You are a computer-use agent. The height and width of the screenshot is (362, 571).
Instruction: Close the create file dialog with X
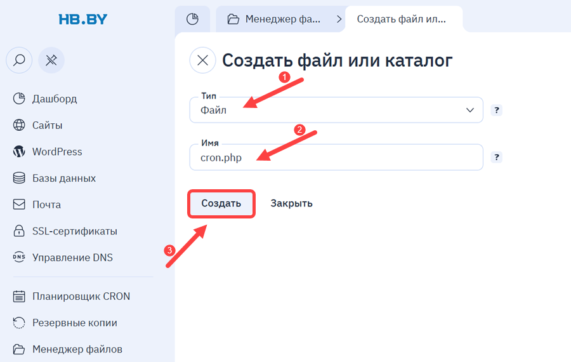pyautogui.click(x=202, y=60)
